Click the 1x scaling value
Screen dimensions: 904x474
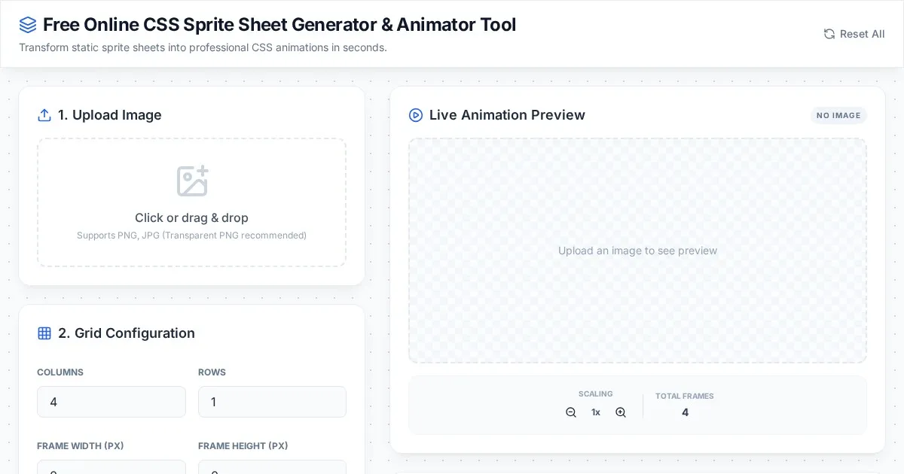tap(596, 412)
